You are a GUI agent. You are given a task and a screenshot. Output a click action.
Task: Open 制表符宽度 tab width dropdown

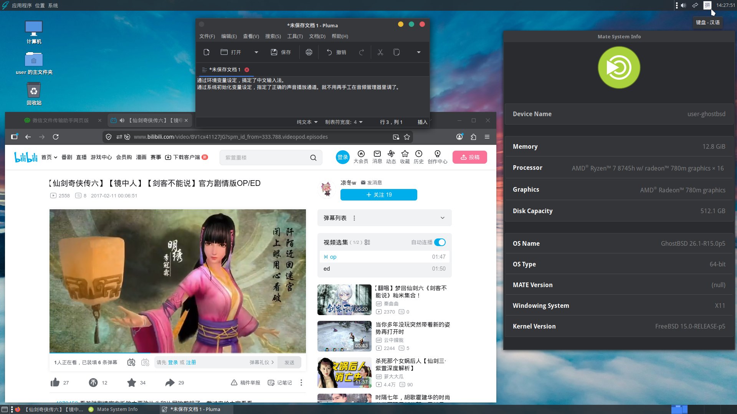pos(344,122)
